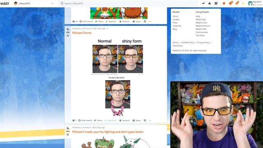Screen dimensions: 263x148
Task: Open the bar chart icon in header
Action: tap(210, 3)
